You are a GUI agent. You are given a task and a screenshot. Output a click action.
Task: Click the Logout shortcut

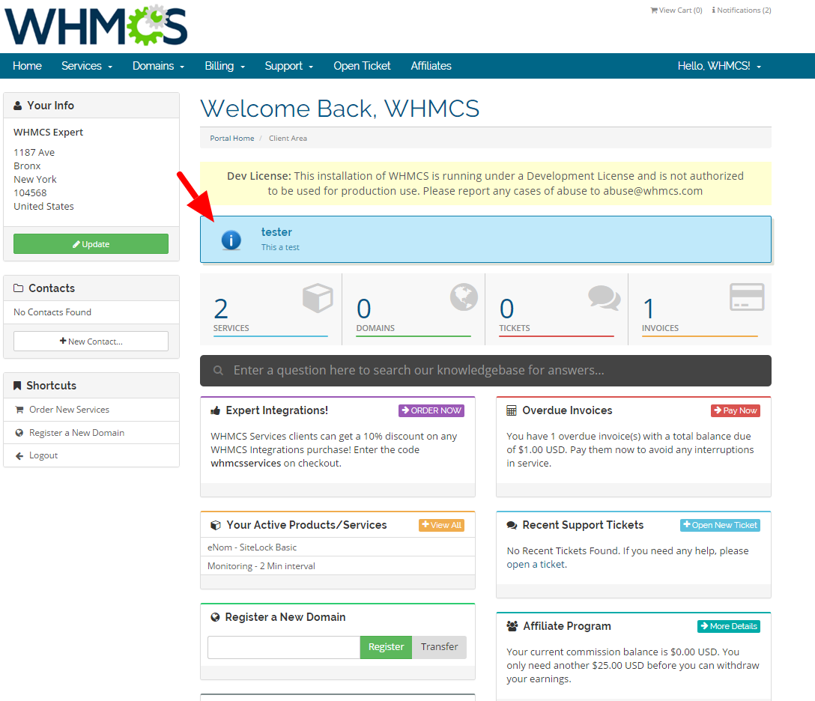(x=43, y=455)
